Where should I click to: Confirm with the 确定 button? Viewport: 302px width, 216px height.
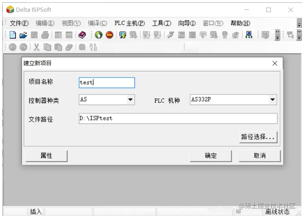pyautogui.click(x=211, y=156)
